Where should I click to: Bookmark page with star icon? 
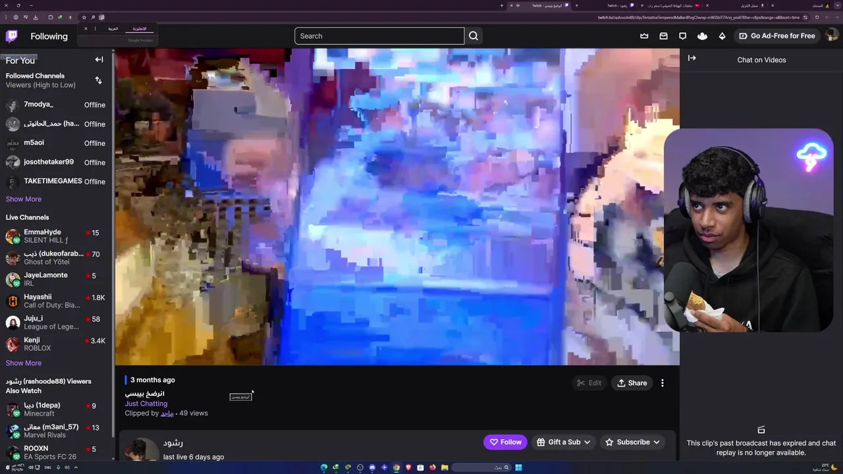(84, 17)
